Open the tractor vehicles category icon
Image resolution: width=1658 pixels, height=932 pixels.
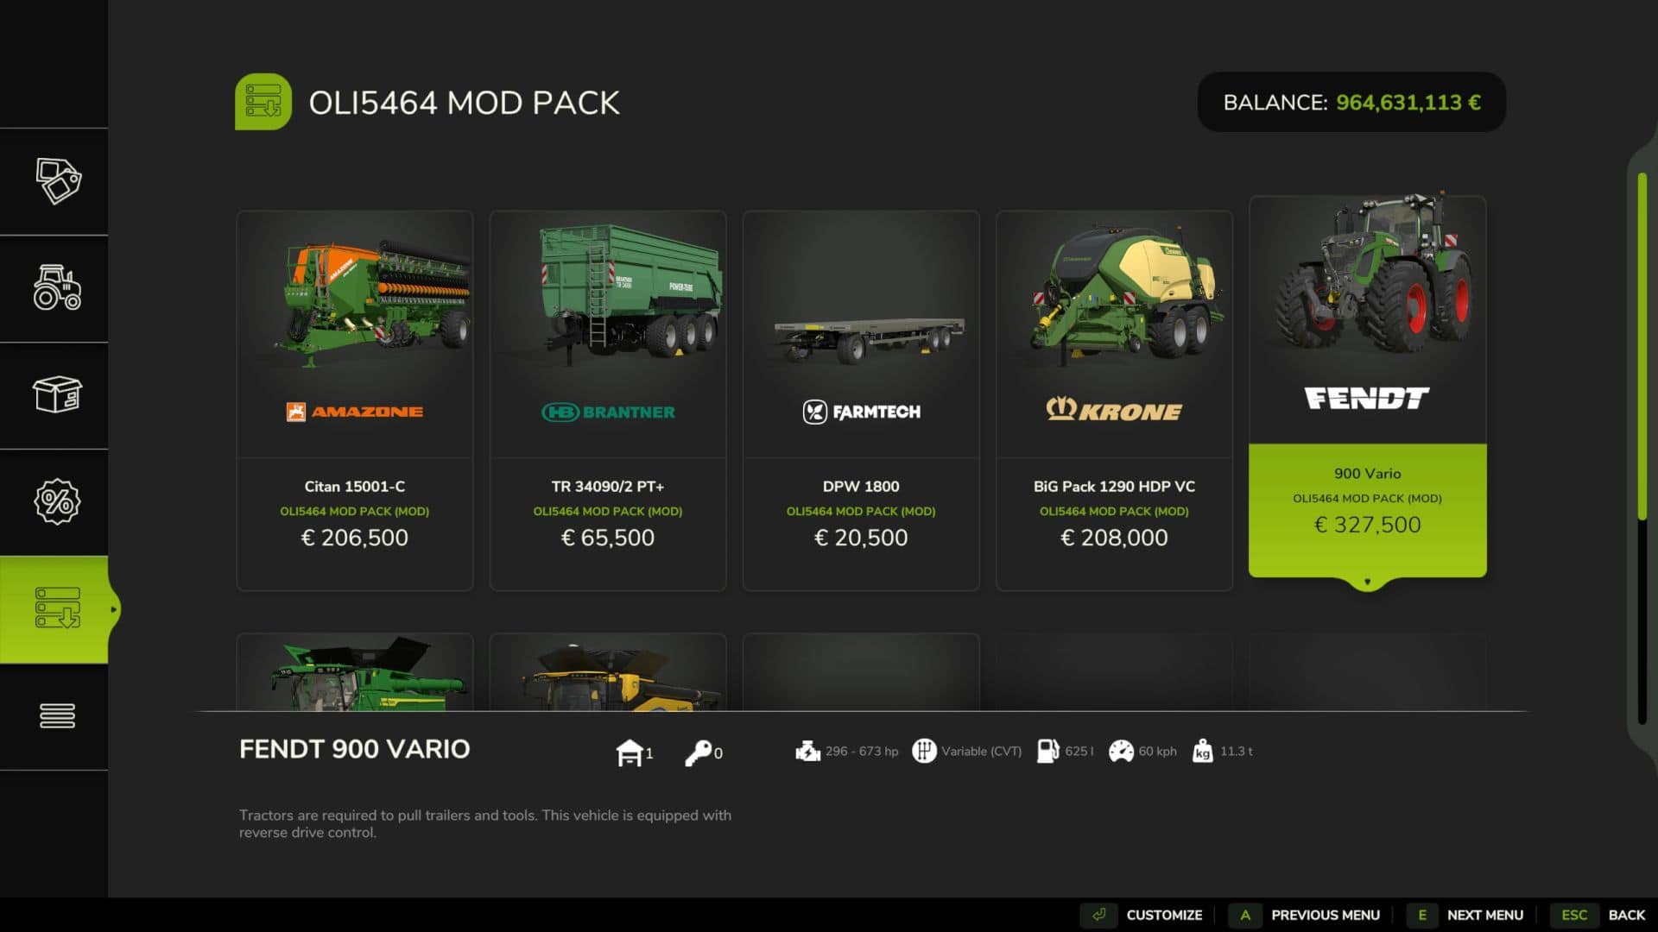pos(57,287)
